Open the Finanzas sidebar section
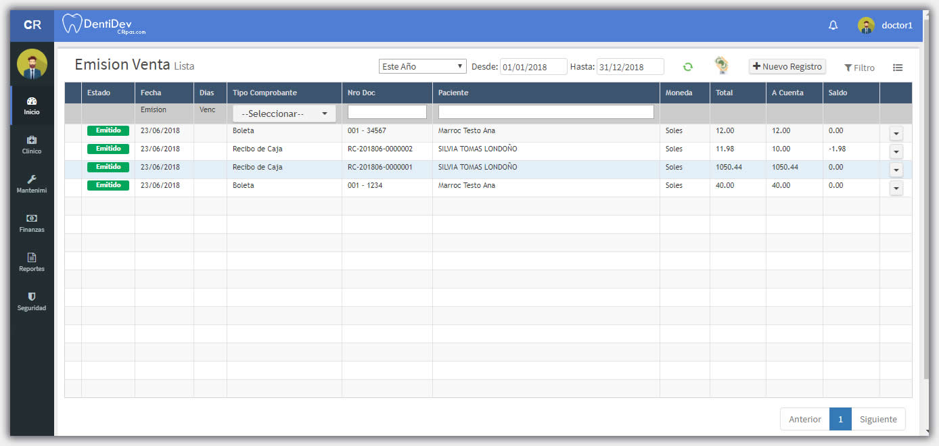This screenshot has width=939, height=446. (32, 222)
